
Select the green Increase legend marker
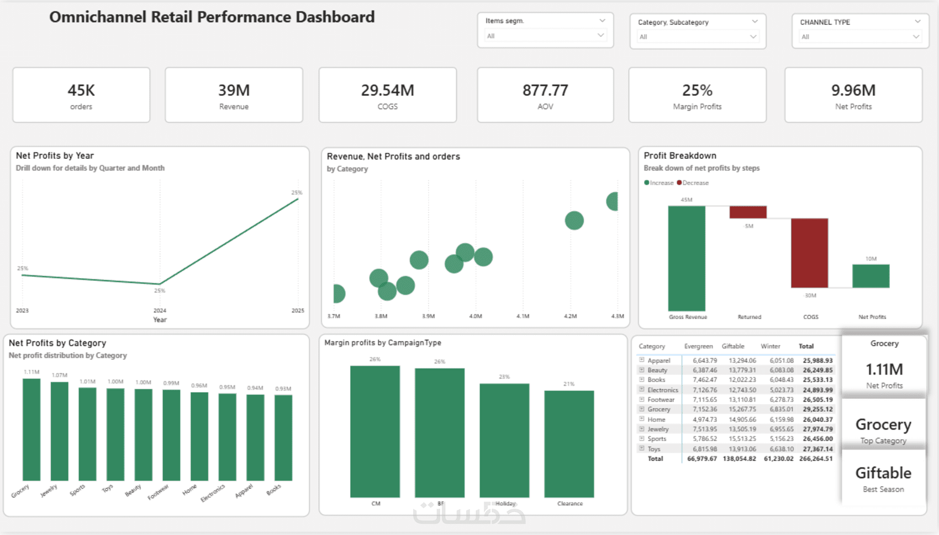[646, 183]
